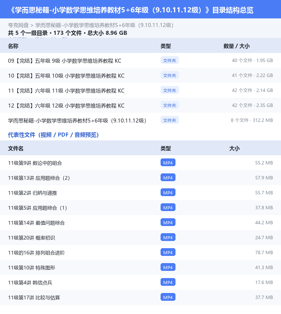Click the 57.9 MB size value
281x314 pixels.
click(x=264, y=178)
